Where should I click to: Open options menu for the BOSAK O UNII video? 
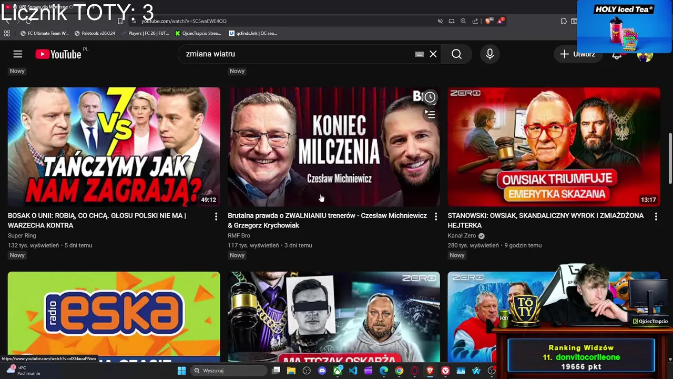[x=216, y=216]
